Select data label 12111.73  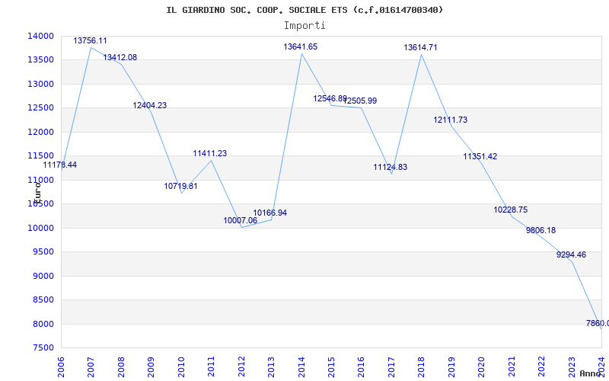click(451, 120)
